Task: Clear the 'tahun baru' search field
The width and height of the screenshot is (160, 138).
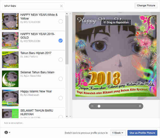Action: pos(61,6)
